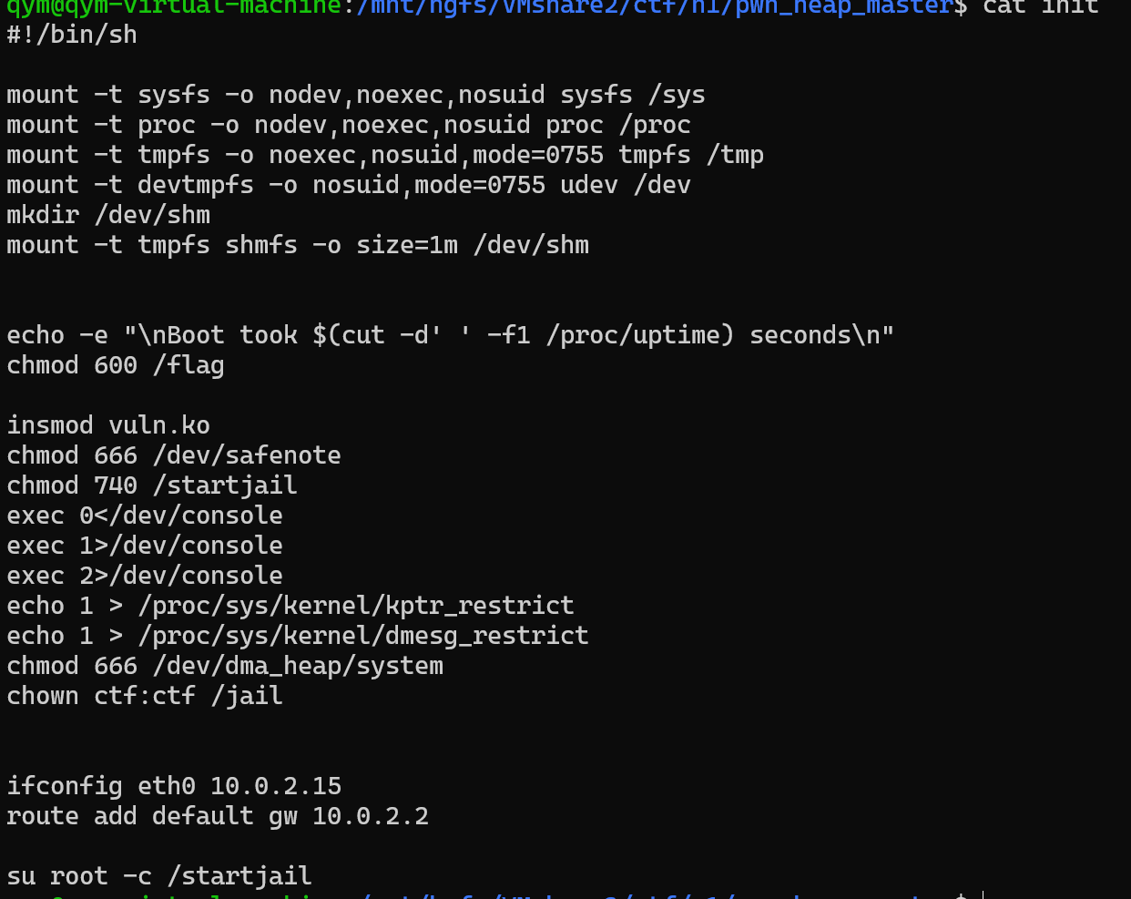Viewport: 1131px width, 899px height.
Task: Click the size=1m option text
Action: pyautogui.click(x=407, y=245)
